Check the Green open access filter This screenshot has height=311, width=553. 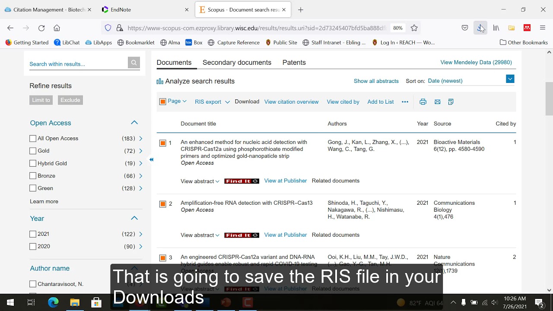click(x=33, y=188)
